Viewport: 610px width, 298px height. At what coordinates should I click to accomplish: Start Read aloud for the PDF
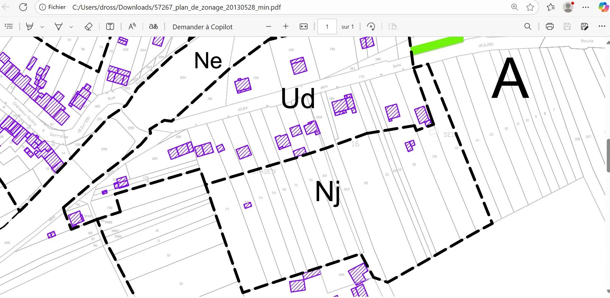tap(132, 26)
